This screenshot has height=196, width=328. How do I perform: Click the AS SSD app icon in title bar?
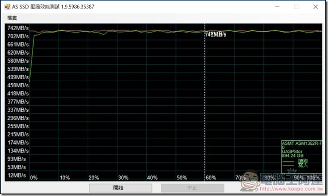click(x=7, y=7)
